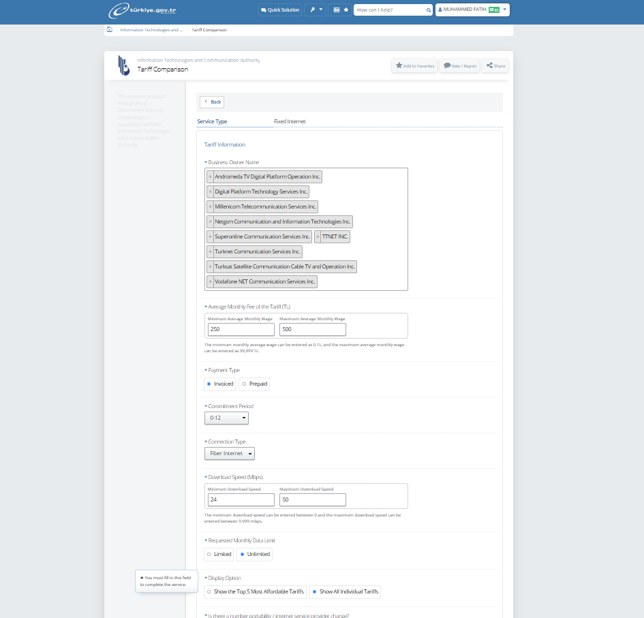Click the Maximum Average Monthly Wage field
Image resolution: width=644 pixels, height=618 pixels.
(x=313, y=329)
